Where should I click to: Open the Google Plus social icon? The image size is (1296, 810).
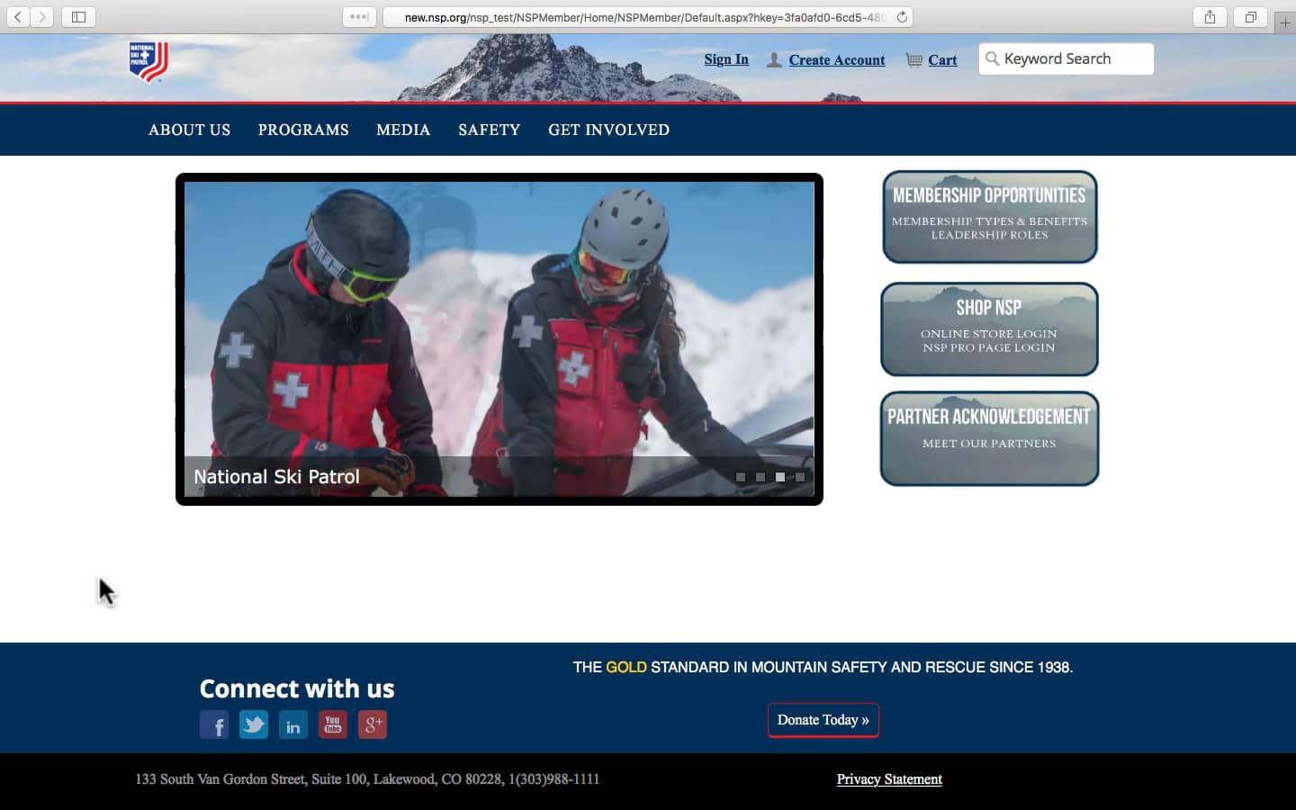click(x=373, y=724)
